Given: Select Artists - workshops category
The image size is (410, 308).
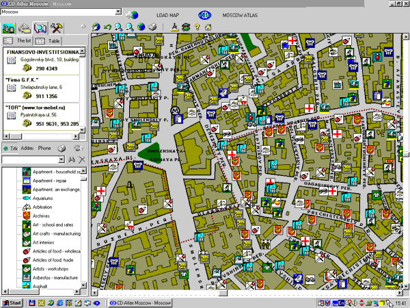Looking at the screenshot, I should point(51,269).
